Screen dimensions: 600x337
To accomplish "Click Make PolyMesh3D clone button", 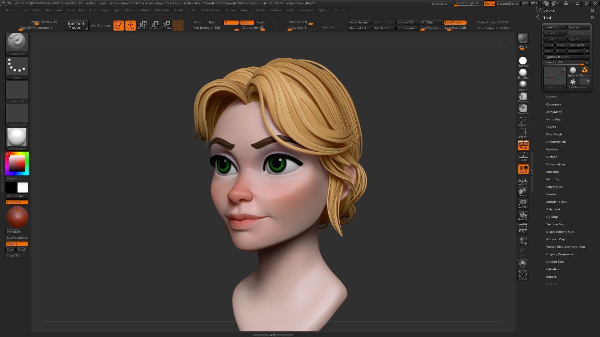I will click(x=572, y=45).
